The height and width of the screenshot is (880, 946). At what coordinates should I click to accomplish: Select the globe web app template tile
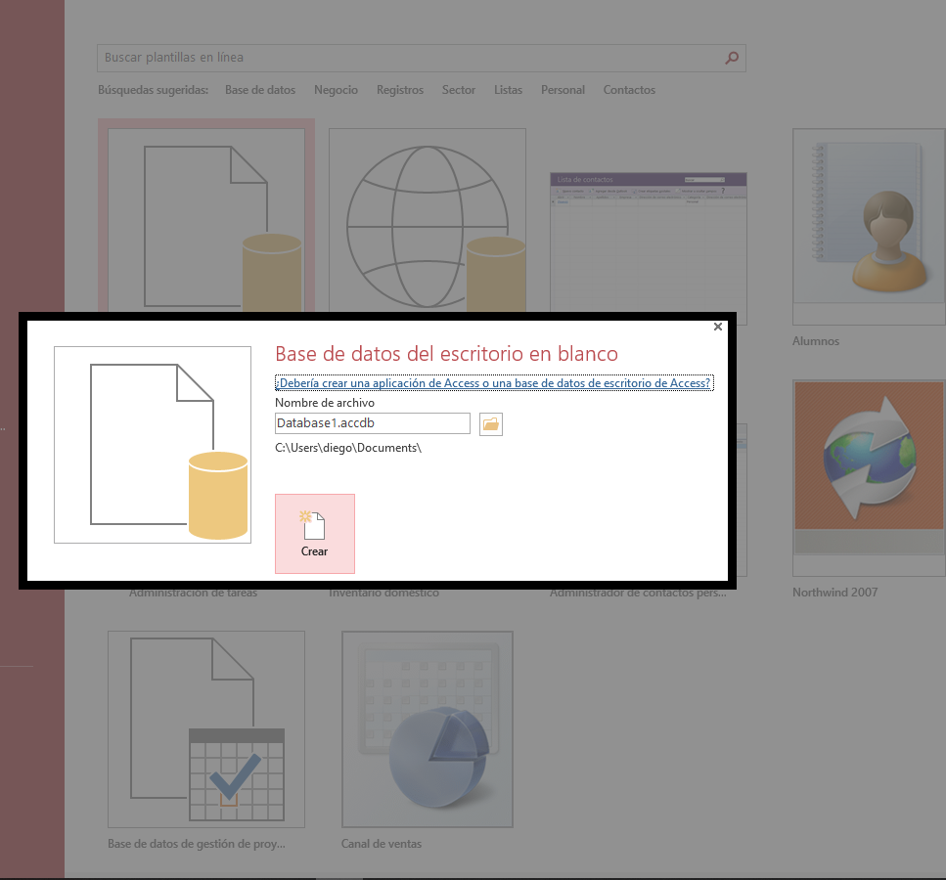point(428,220)
